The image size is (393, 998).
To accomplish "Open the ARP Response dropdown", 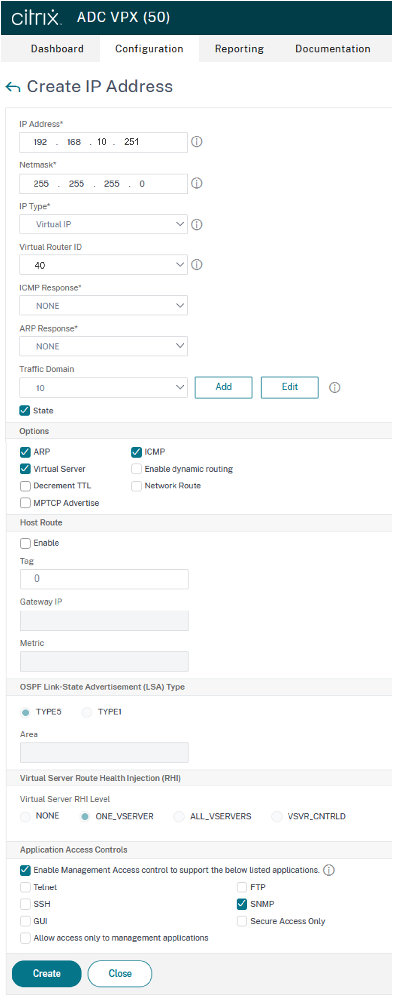I will click(104, 346).
